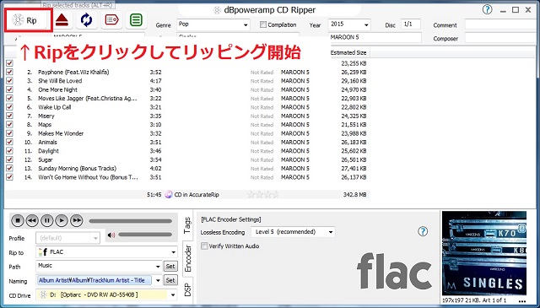Click the Disc number field

coord(411,24)
